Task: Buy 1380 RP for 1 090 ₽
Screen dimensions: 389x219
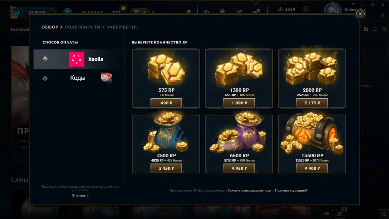Action: (239, 103)
